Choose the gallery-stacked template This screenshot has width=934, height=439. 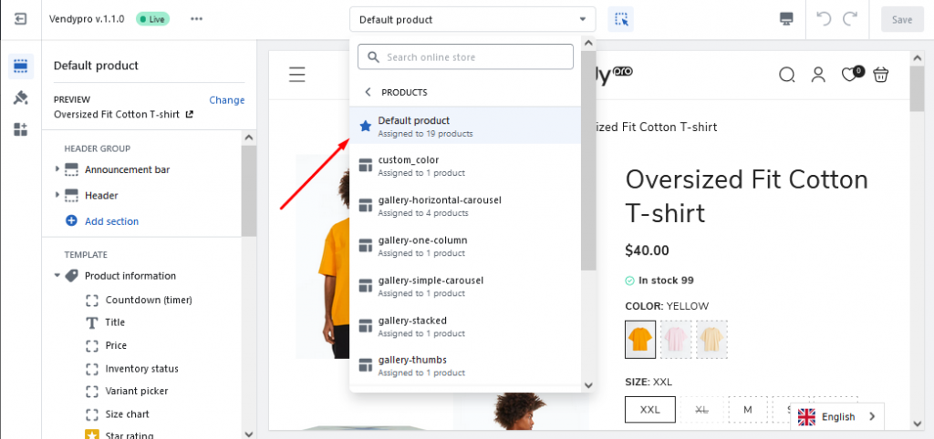(464, 327)
